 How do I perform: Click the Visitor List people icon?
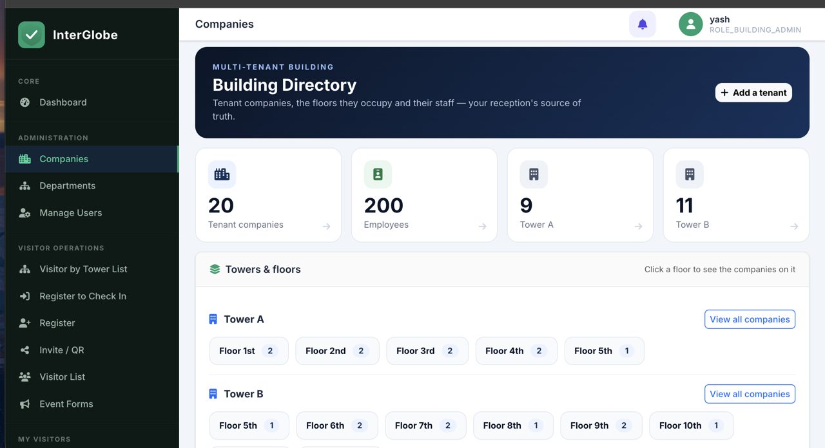click(25, 377)
